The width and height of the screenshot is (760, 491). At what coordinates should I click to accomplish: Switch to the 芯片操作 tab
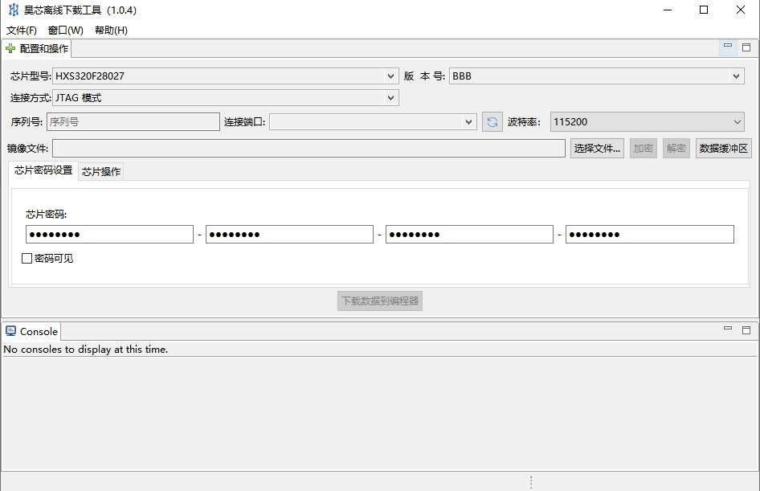100,172
